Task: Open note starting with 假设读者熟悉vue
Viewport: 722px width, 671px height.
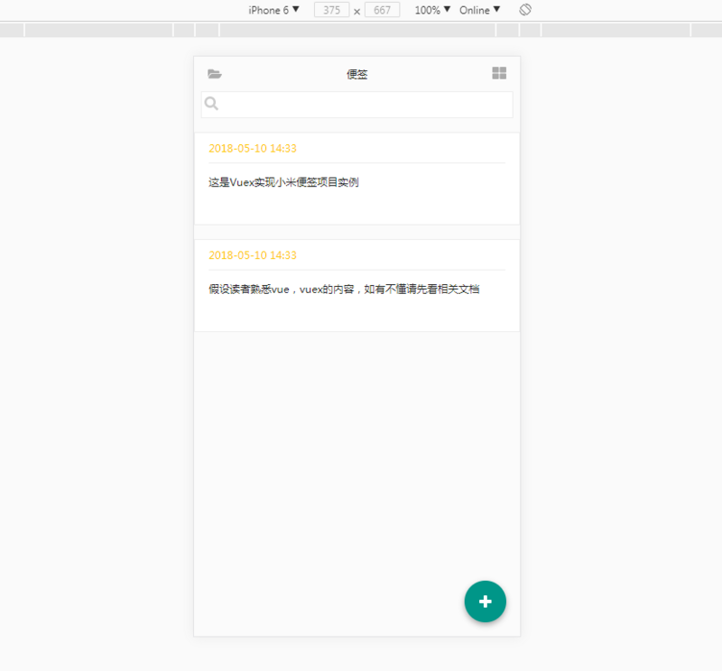Action: [356, 285]
